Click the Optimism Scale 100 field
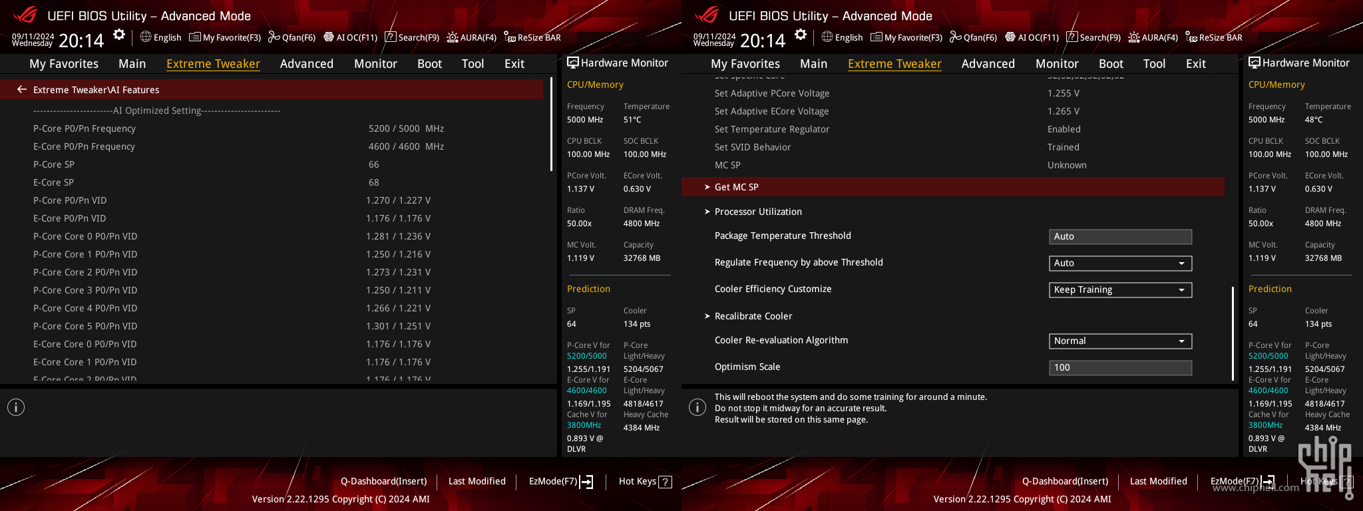Image resolution: width=1363 pixels, height=511 pixels. point(1120,367)
